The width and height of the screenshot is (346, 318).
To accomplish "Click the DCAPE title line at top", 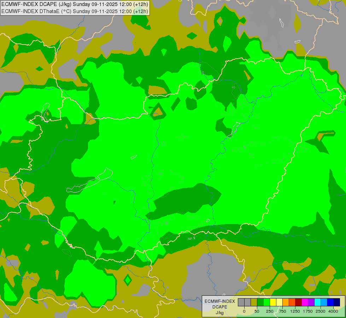I will tap(75, 4).
